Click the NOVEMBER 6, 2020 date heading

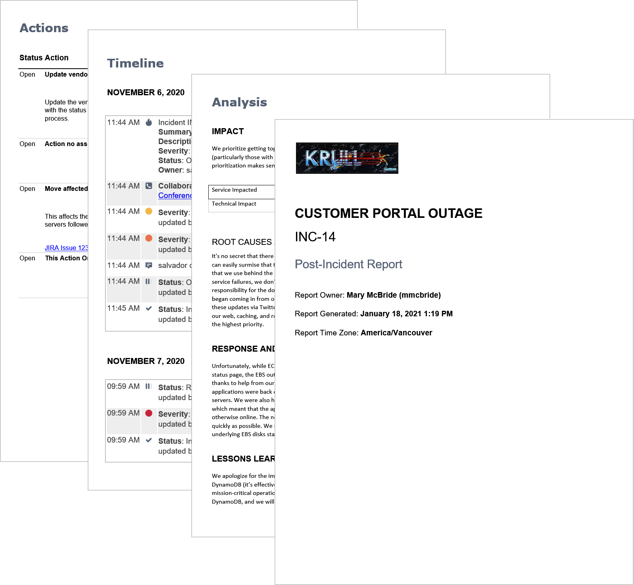coord(146,92)
